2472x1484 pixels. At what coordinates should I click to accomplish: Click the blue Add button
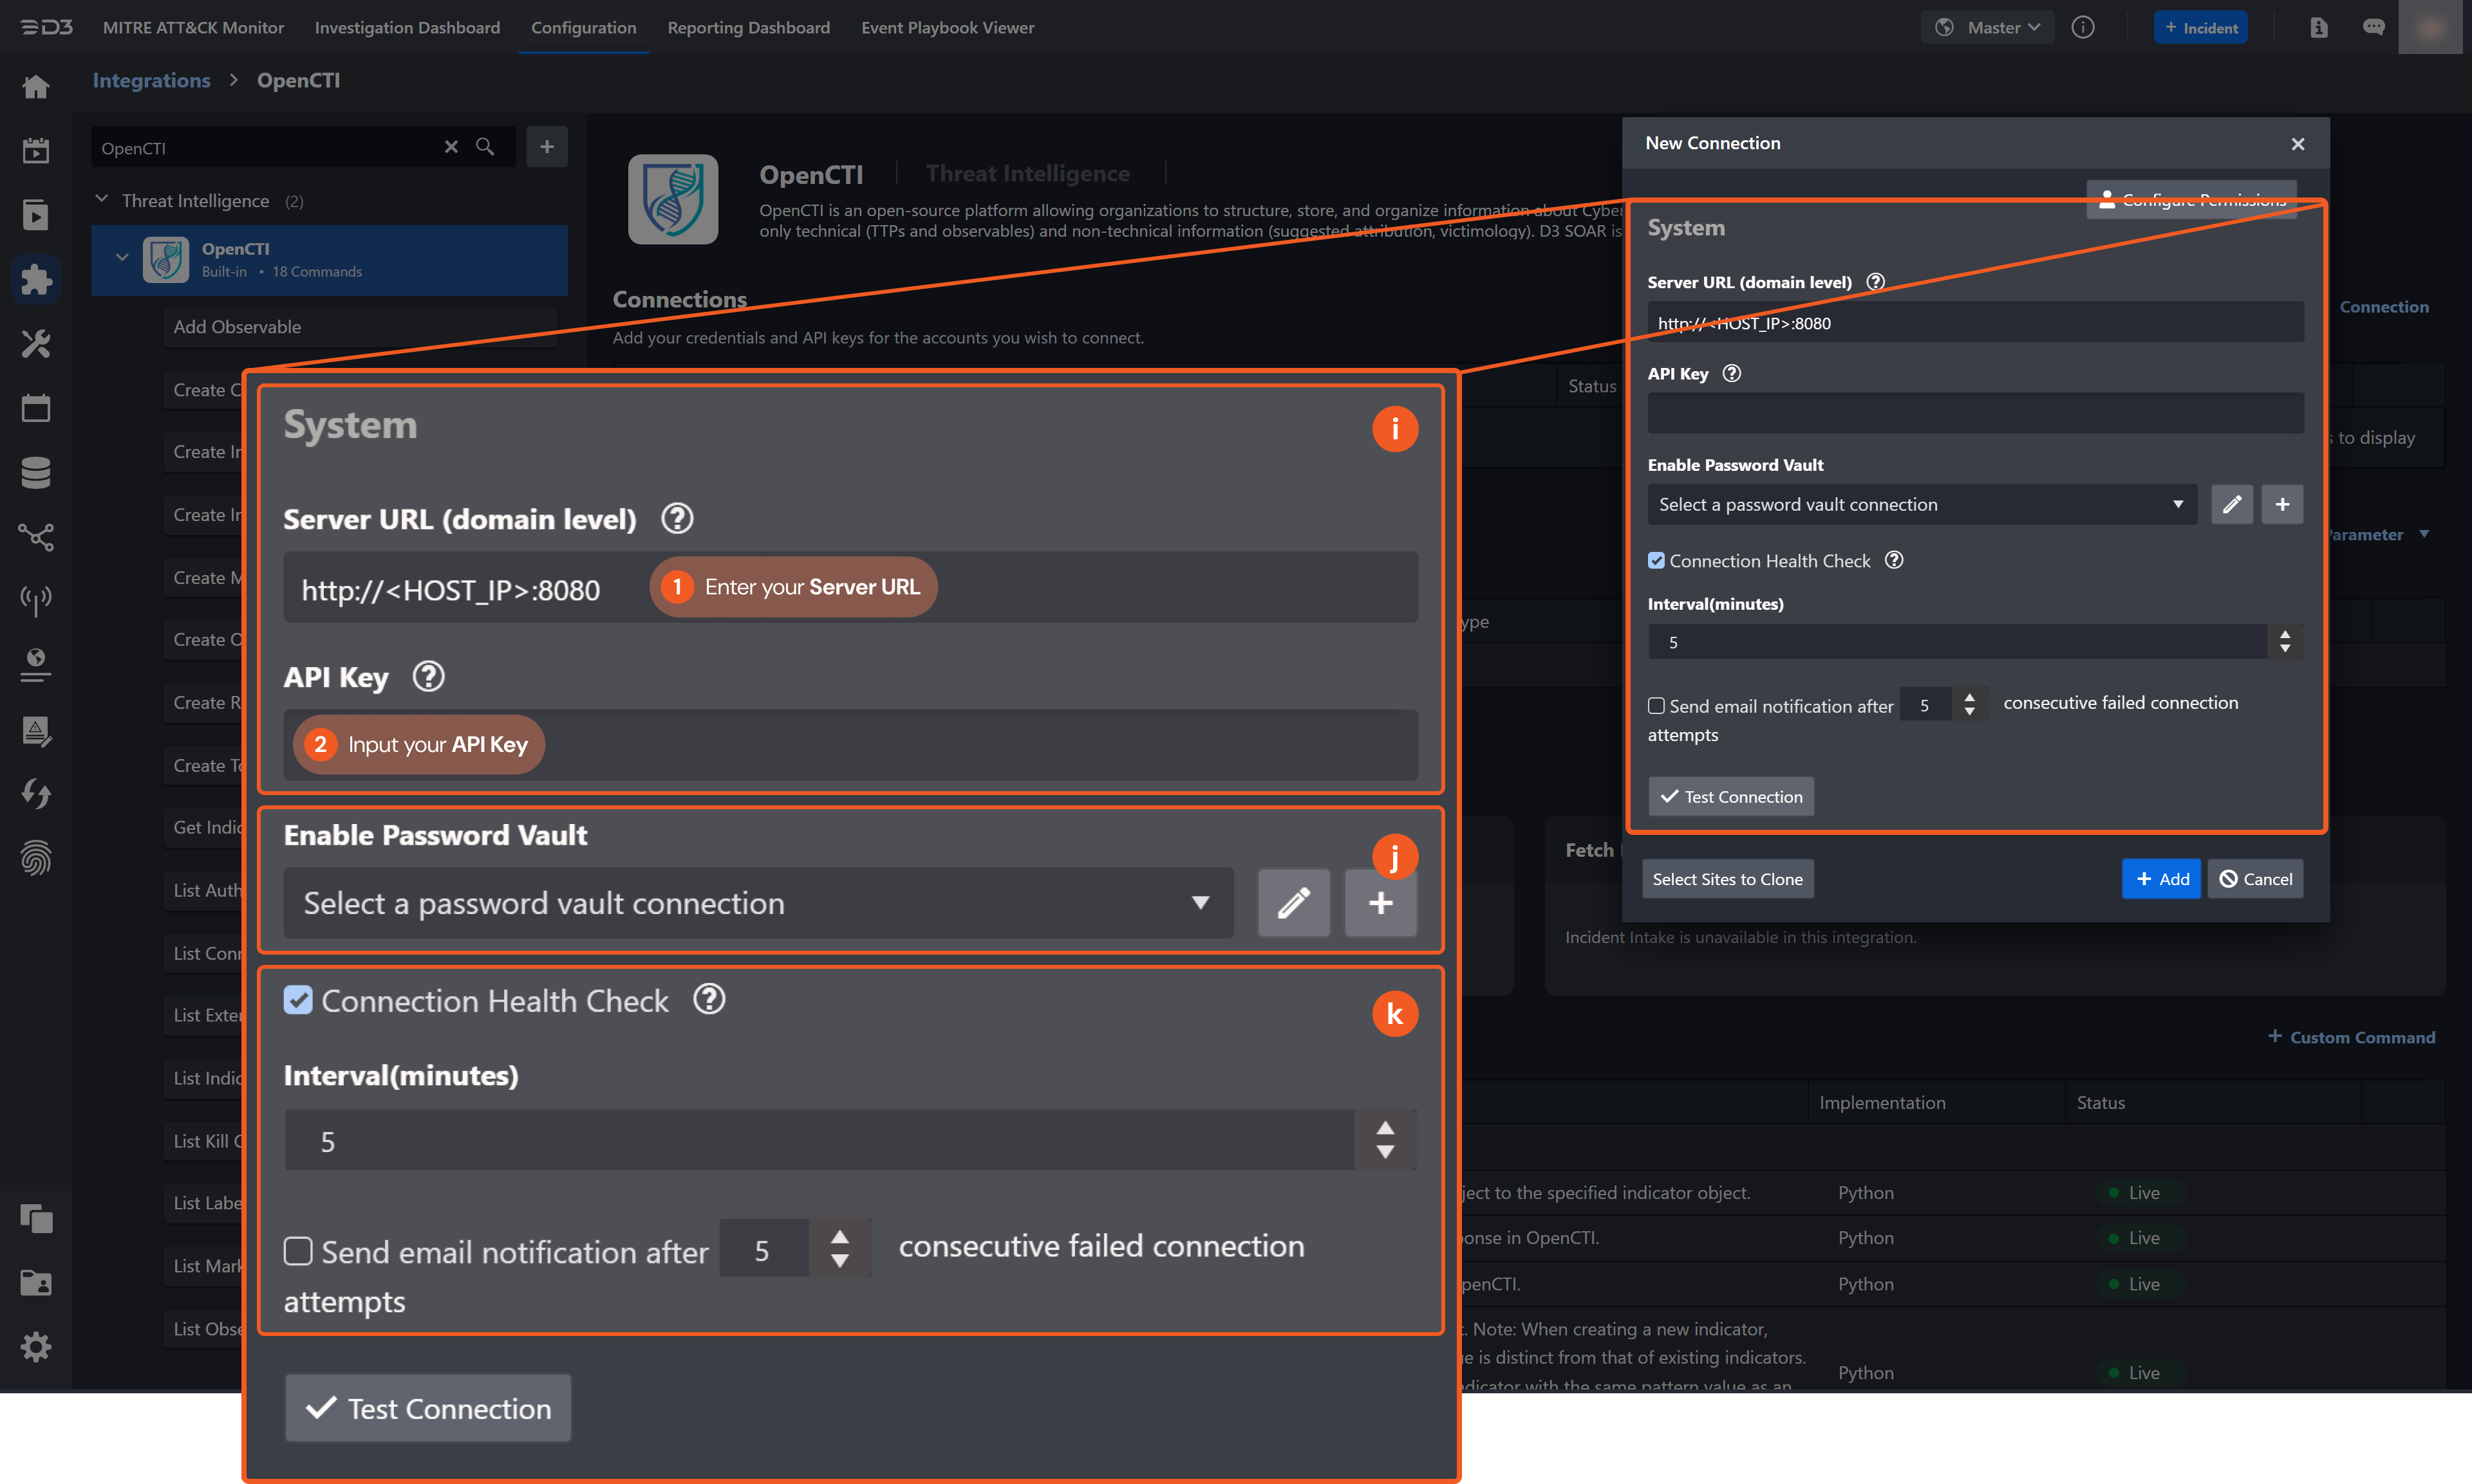[2161, 879]
